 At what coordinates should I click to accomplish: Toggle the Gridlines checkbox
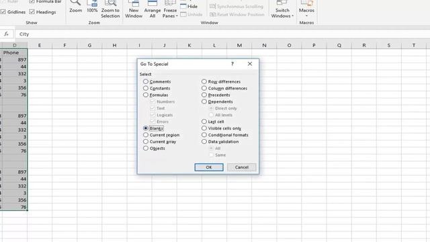3,12
